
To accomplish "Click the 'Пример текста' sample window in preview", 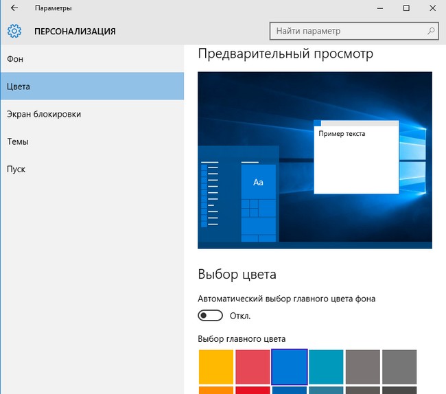I will [x=355, y=158].
